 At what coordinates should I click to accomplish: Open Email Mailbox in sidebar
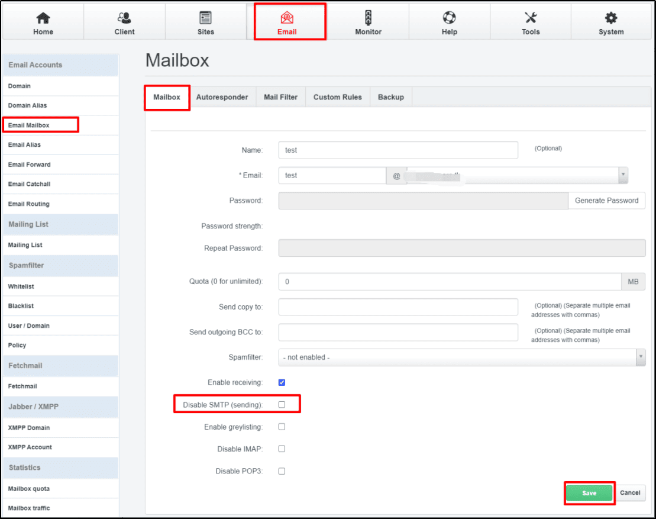(x=61, y=125)
